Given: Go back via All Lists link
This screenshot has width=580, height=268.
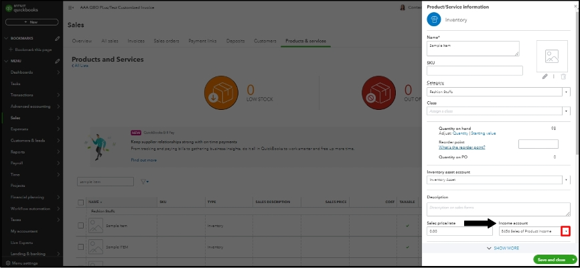Looking at the screenshot, I should 80,66.
